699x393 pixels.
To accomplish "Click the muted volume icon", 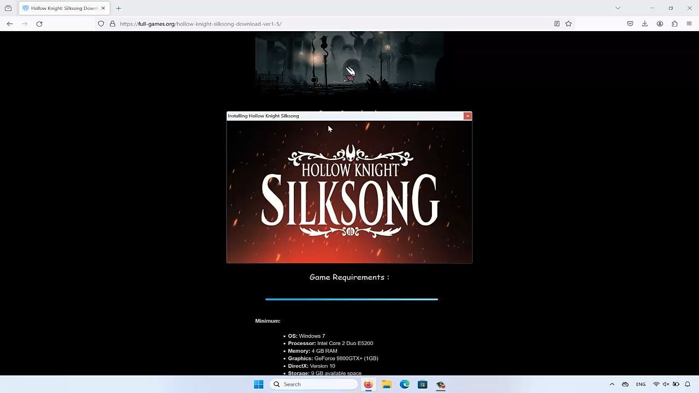I will (666, 384).
